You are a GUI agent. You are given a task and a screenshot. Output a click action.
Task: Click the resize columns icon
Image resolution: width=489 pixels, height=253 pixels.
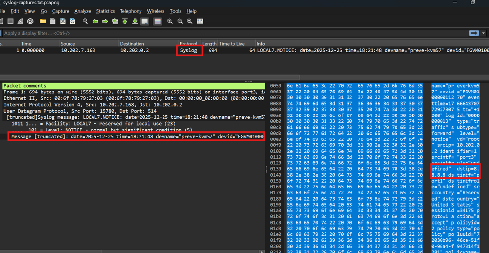click(x=200, y=21)
